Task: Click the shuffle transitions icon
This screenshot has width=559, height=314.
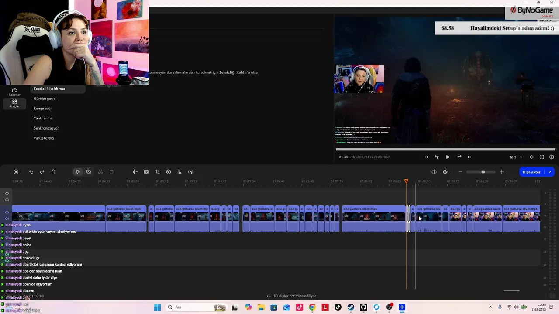Action: pyautogui.click(x=190, y=172)
